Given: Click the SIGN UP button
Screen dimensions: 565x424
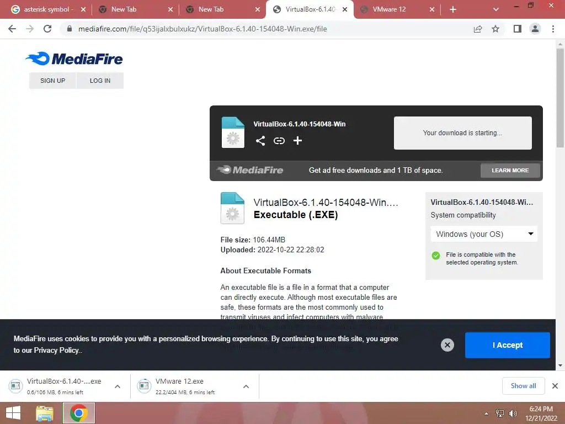Looking at the screenshot, I should [x=52, y=81].
